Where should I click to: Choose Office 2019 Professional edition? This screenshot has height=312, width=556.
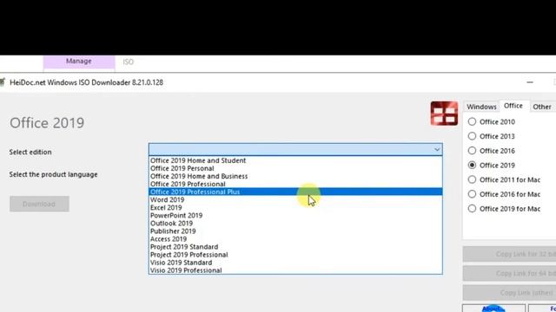tap(295, 184)
